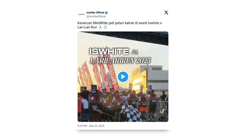The width and height of the screenshot is (246, 138).
Task: Click the Dec 23, 2025 date
Action: coord(97,126)
